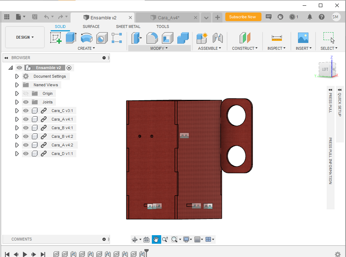Select the Fillet tool

[x=152, y=38]
